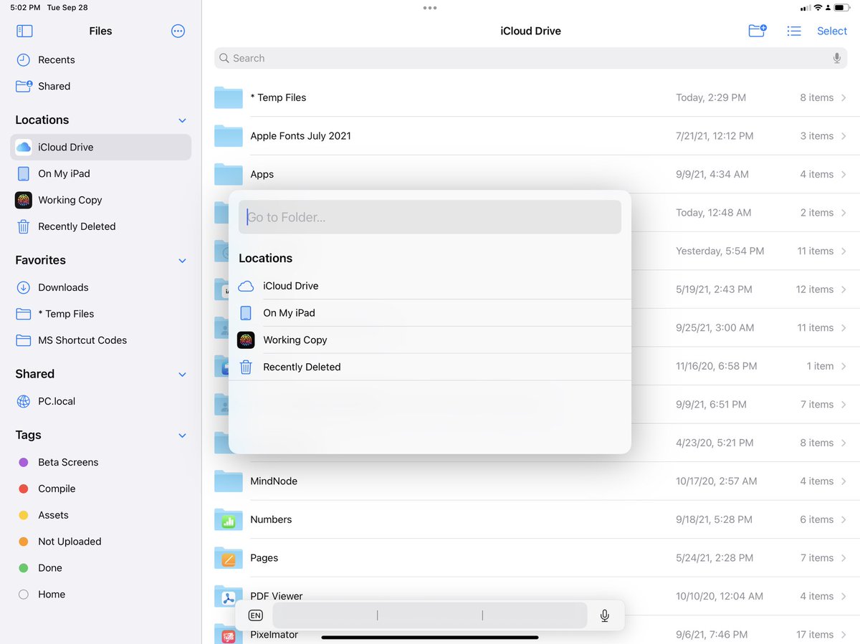
Task: Tap the Wi-Fi icon in status bar
Action: [x=818, y=8]
